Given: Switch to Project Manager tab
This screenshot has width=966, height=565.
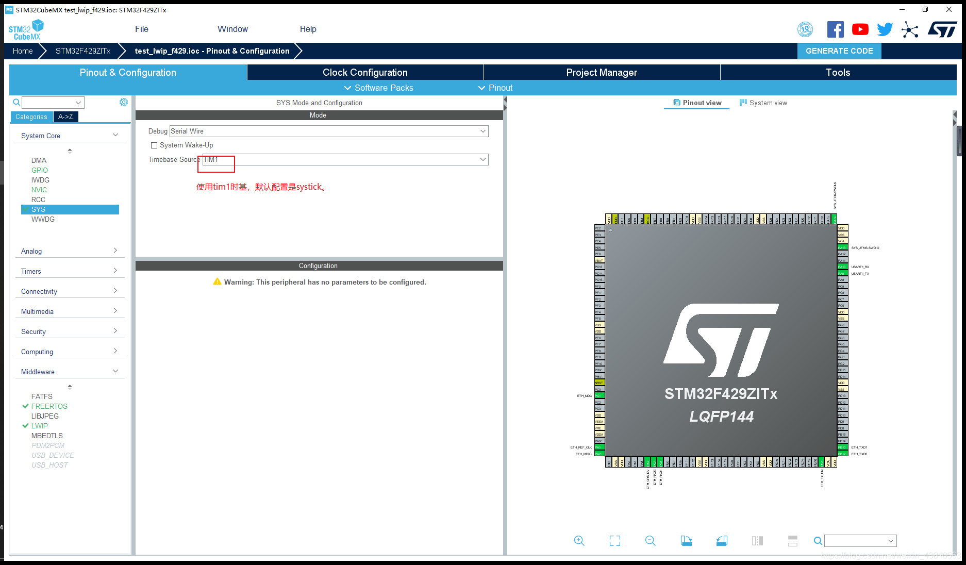Looking at the screenshot, I should tap(602, 72).
